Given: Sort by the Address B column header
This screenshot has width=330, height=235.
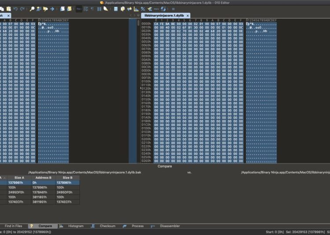Looking at the screenshot, I should 43,178.
